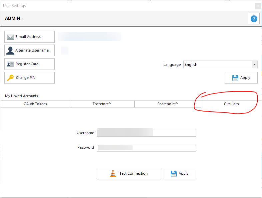Image resolution: width=262 pixels, height=198 pixels.
Task: Focus the Username input field
Action: (x=146, y=133)
